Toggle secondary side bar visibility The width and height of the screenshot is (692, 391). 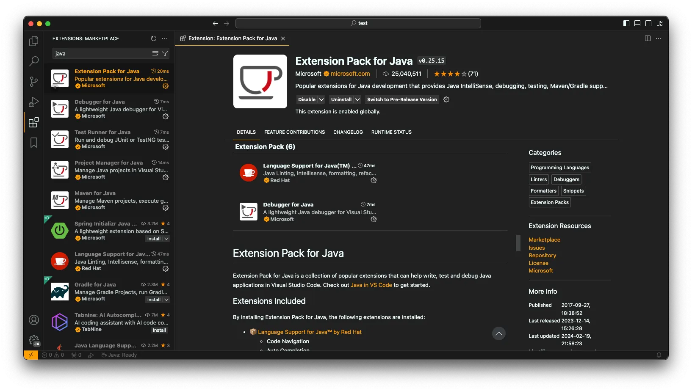coord(648,23)
